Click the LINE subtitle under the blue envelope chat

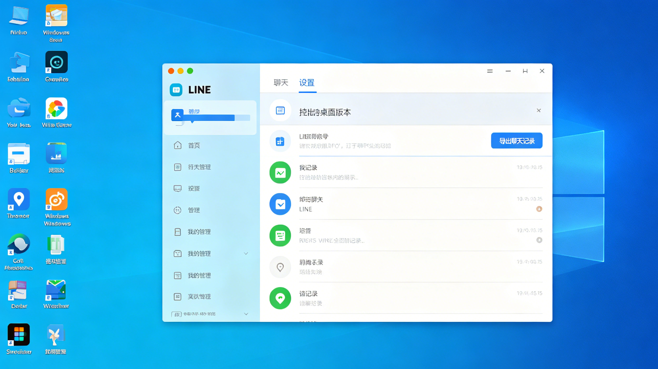(306, 209)
